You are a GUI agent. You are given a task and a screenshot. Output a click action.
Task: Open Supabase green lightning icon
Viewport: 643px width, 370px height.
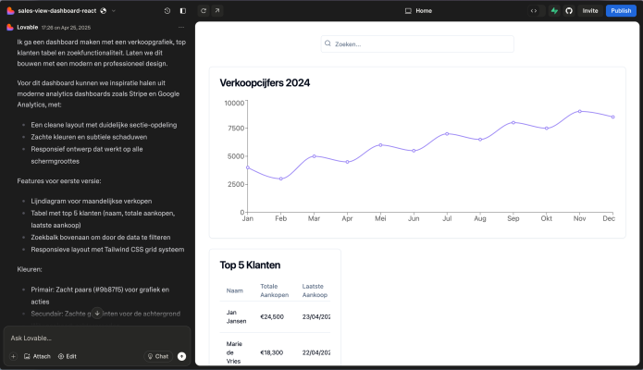[554, 11]
